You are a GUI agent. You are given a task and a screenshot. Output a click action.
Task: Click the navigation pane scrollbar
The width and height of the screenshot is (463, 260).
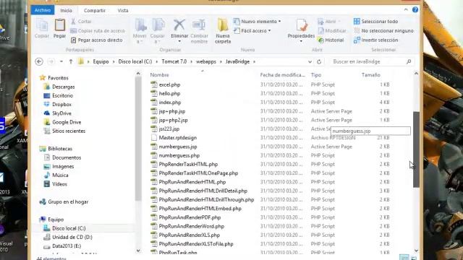tap(138, 139)
